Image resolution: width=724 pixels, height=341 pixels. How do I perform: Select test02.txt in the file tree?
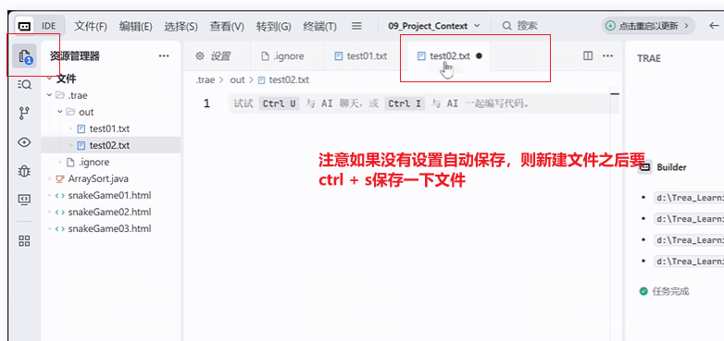click(110, 146)
